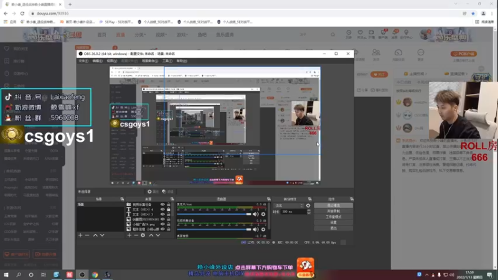This screenshot has width=498, height=280.
Task: Click 开始录制 start recording button
Action: pos(333,211)
